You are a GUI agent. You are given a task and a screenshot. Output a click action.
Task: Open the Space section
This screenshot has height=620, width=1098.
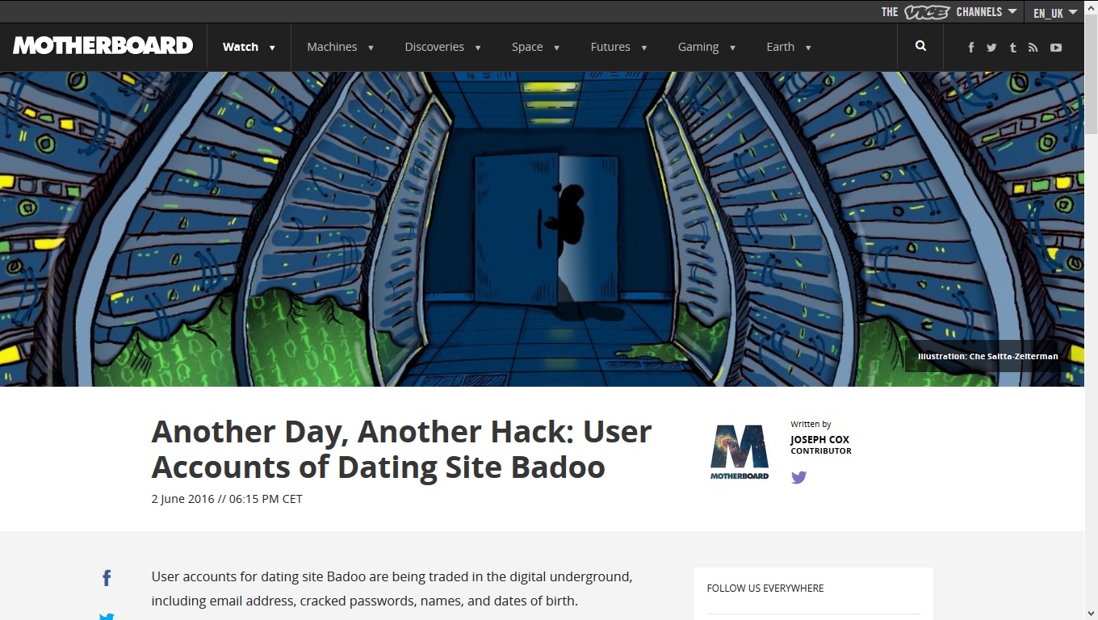coord(527,47)
